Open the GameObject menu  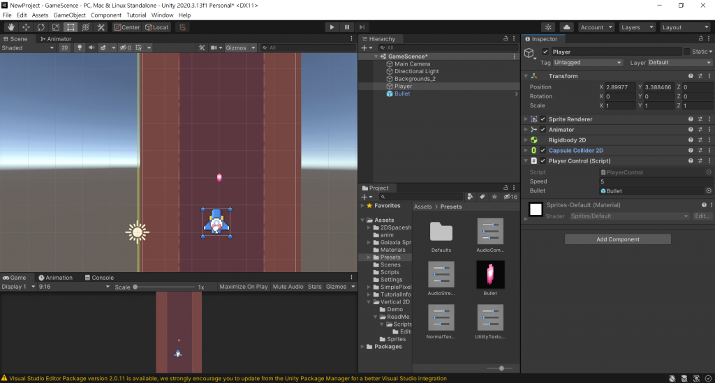point(71,15)
